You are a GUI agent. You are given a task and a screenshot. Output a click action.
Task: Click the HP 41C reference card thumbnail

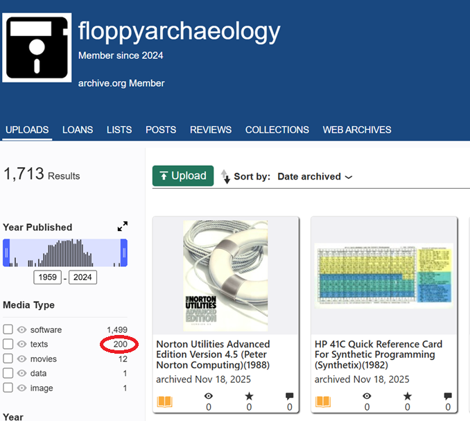click(384, 275)
